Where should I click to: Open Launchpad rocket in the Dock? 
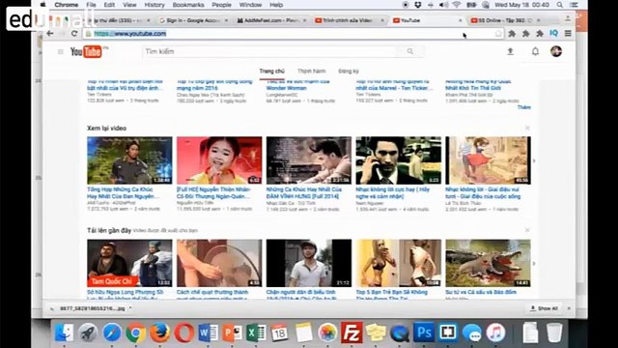coord(88,333)
